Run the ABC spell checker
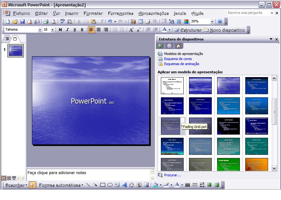The image size is (281, 200). pyautogui.click(x=62, y=21)
